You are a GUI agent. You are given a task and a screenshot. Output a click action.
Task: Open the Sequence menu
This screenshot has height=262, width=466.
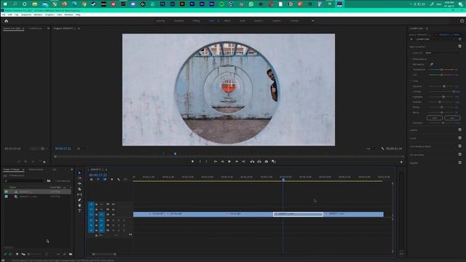[26, 15]
